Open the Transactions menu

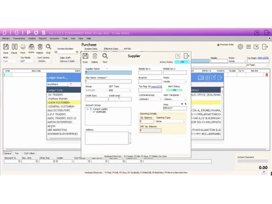[19, 39]
